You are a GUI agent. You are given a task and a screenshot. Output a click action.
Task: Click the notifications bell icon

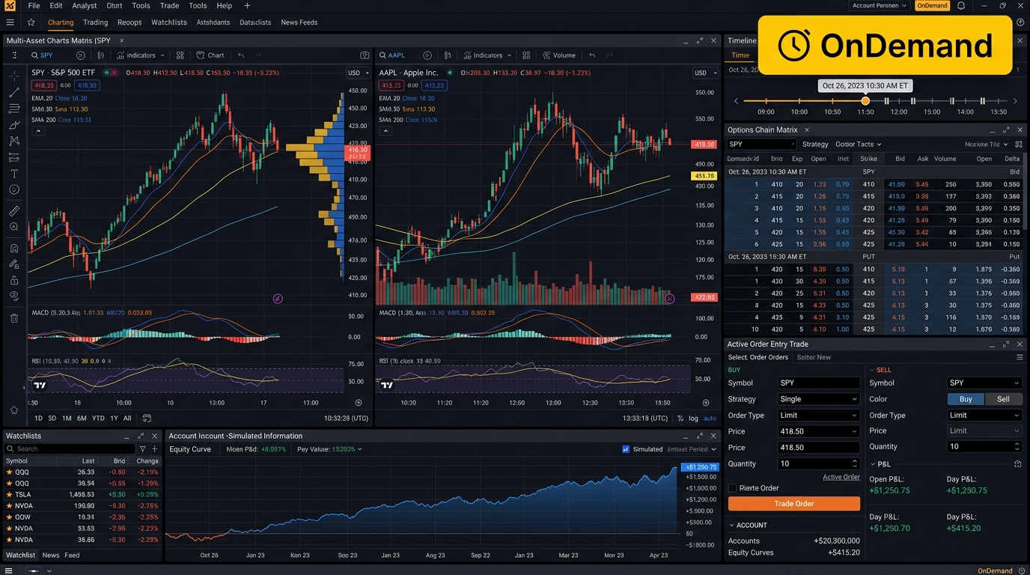pyautogui.click(x=961, y=5)
